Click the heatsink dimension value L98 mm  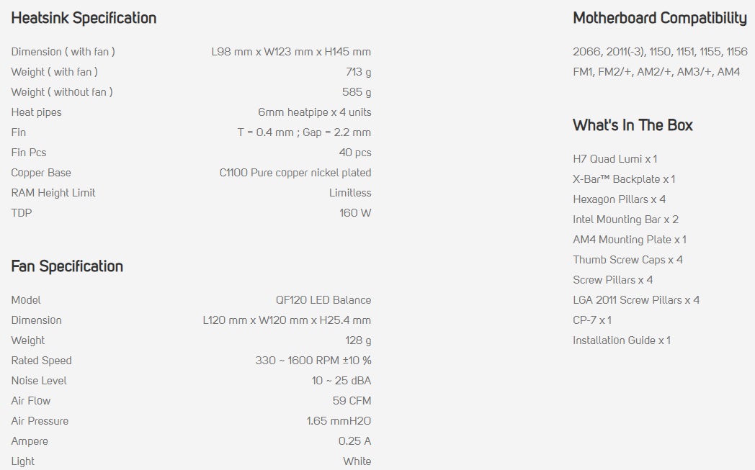tap(291, 52)
